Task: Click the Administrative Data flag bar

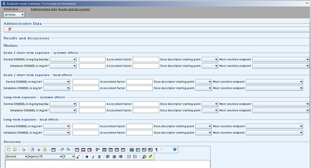Action: point(157,29)
